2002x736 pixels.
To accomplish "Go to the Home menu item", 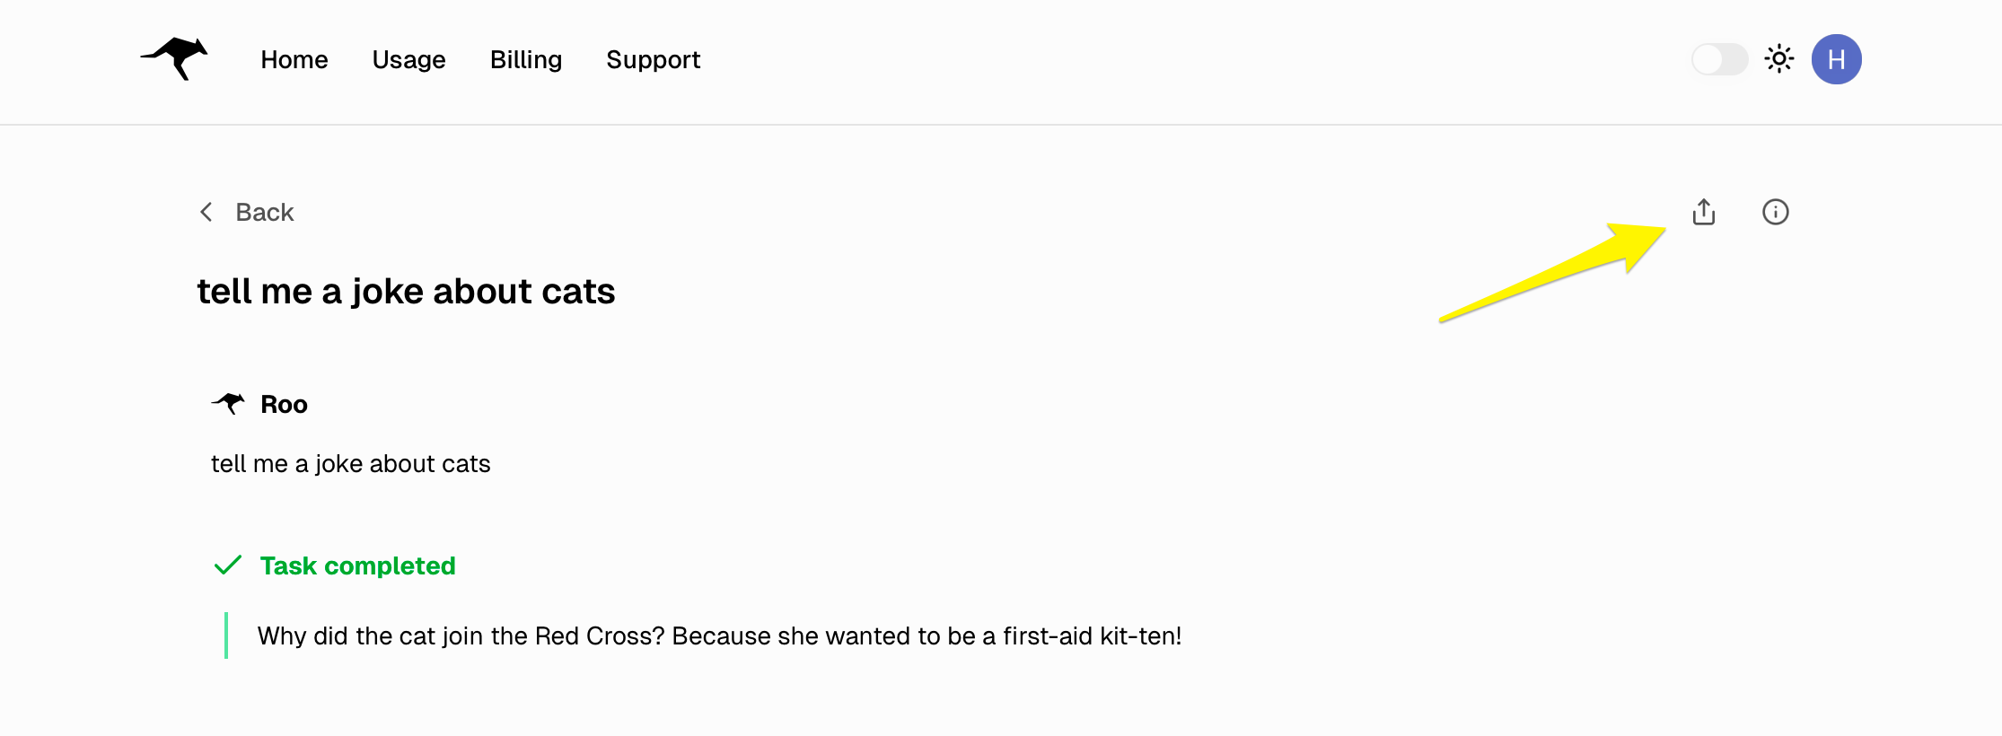I will click(x=294, y=59).
